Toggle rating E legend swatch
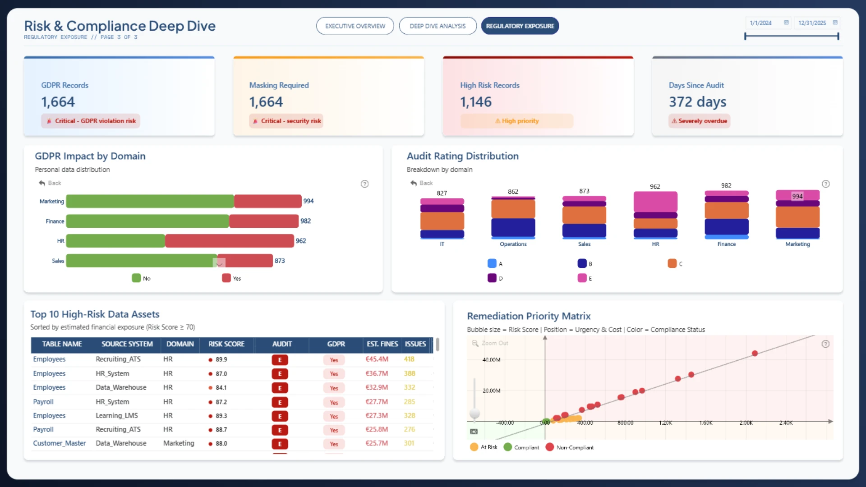This screenshot has height=487, width=866. coord(582,278)
